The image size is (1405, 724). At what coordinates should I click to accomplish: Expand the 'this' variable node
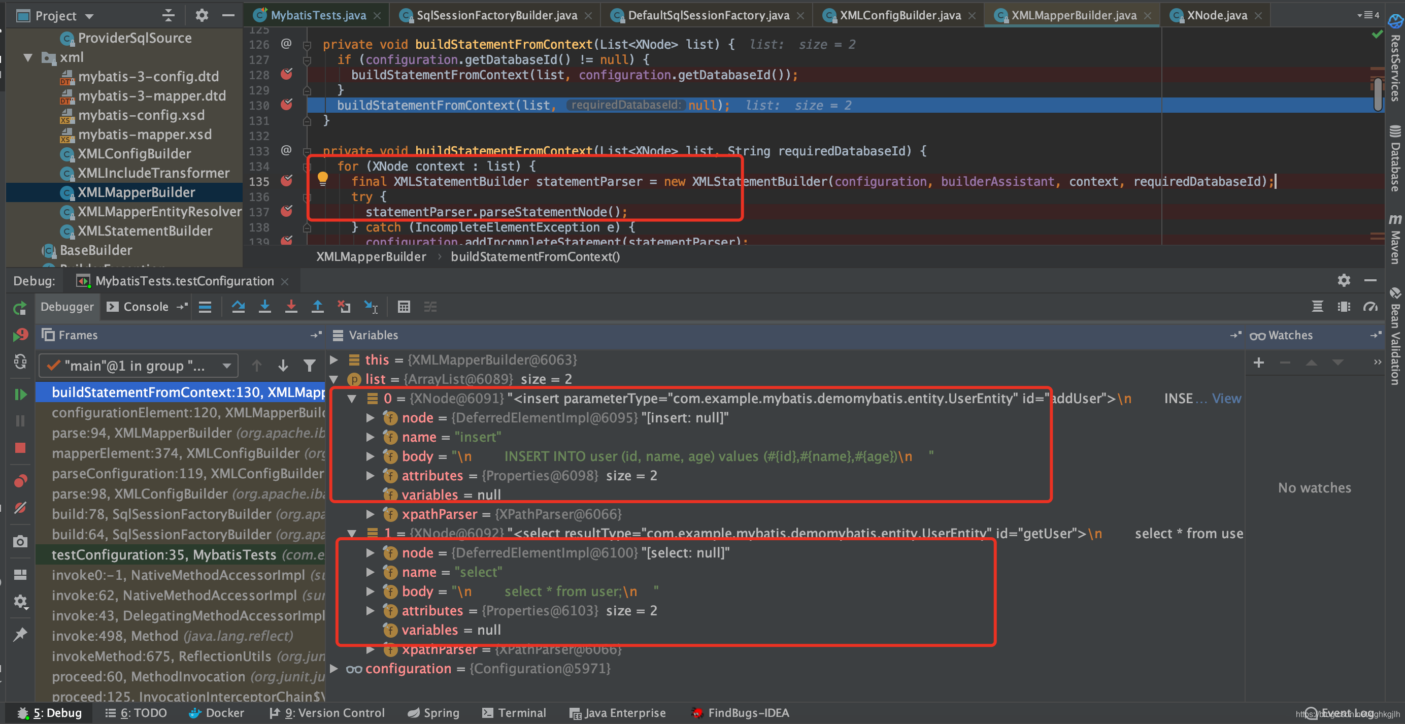[334, 359]
